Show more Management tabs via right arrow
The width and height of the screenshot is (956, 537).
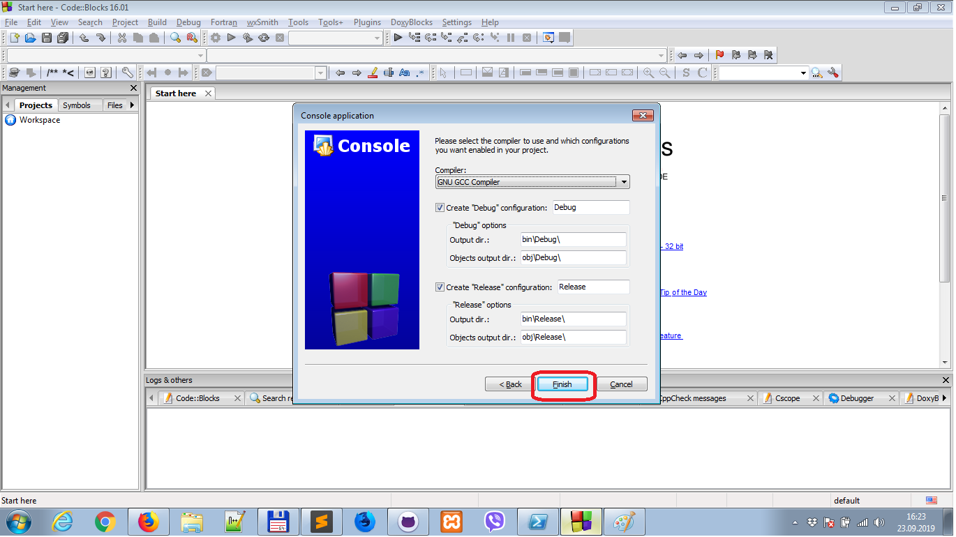coord(133,105)
